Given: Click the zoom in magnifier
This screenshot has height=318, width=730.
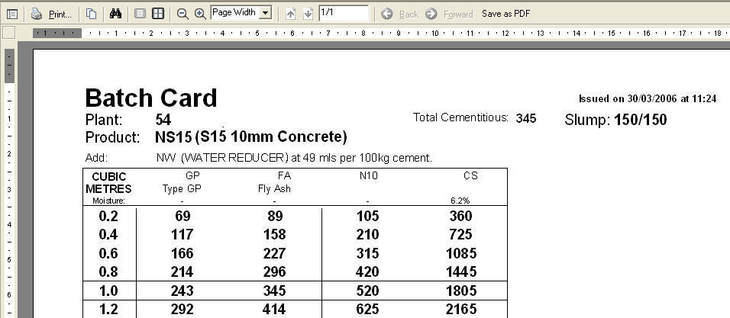Looking at the screenshot, I should click(200, 14).
